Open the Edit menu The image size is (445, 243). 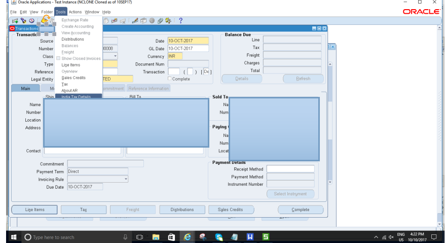[x=23, y=12]
